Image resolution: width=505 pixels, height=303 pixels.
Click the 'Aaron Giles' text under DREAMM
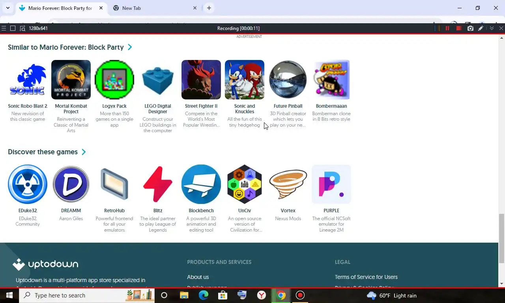pos(71,219)
